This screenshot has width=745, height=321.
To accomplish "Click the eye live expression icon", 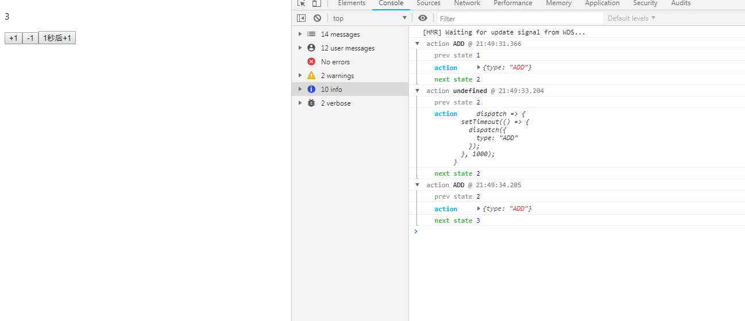I will point(423,18).
